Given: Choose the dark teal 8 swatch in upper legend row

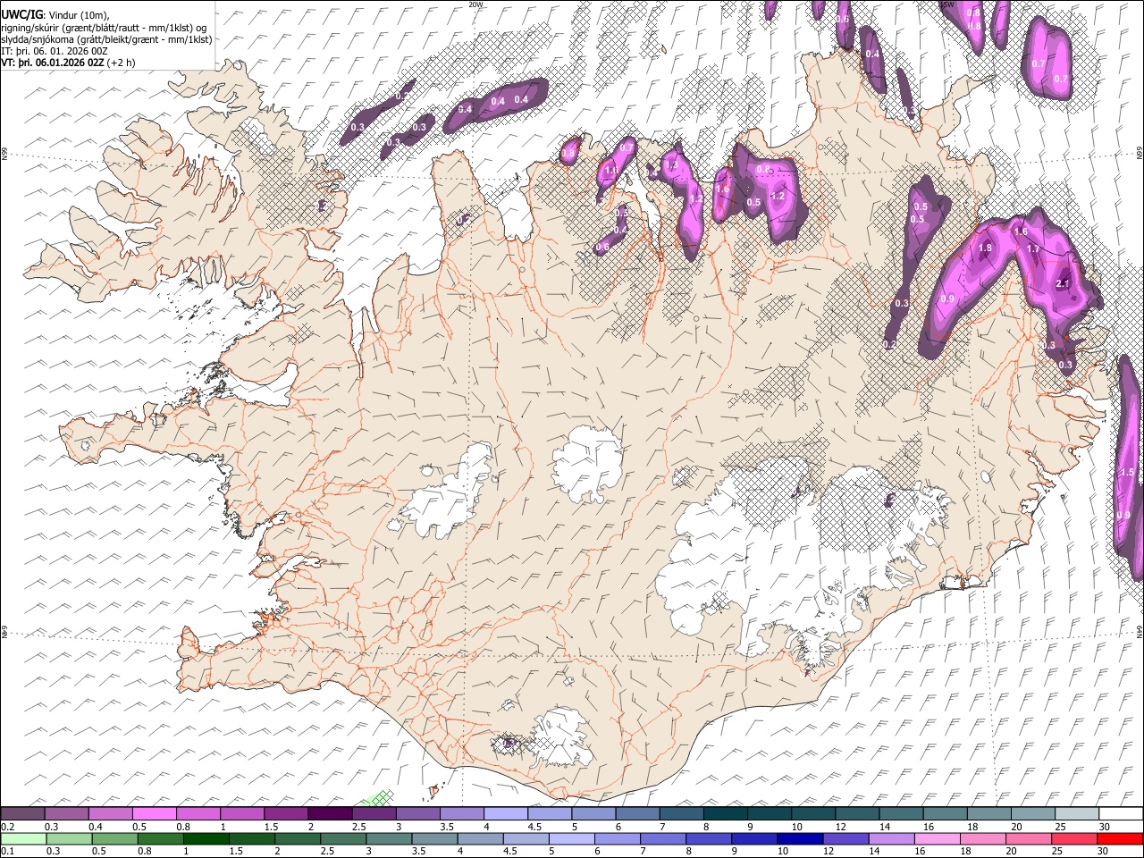Looking at the screenshot, I should [726, 814].
